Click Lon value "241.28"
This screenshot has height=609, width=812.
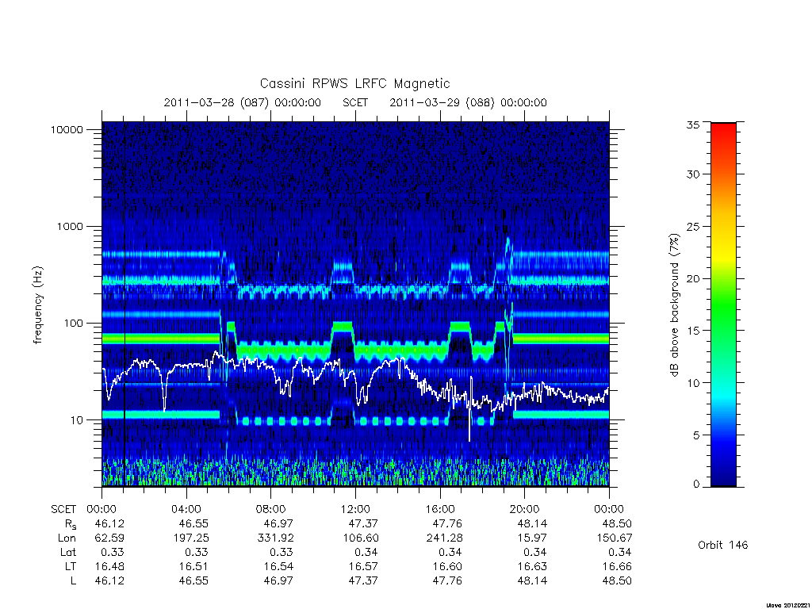click(445, 538)
